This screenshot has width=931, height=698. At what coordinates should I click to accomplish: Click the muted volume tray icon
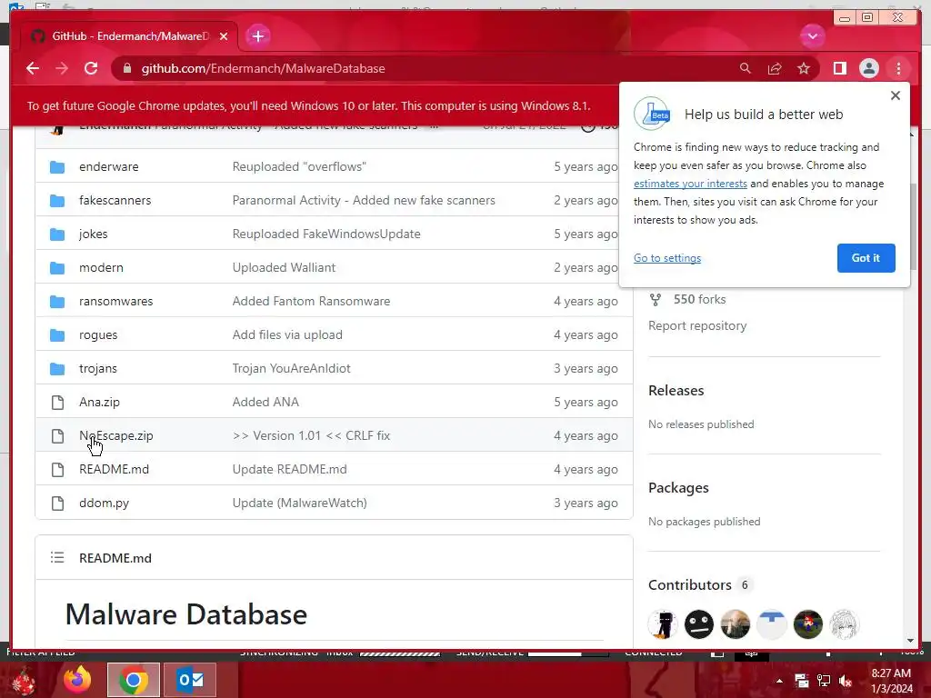click(x=846, y=681)
